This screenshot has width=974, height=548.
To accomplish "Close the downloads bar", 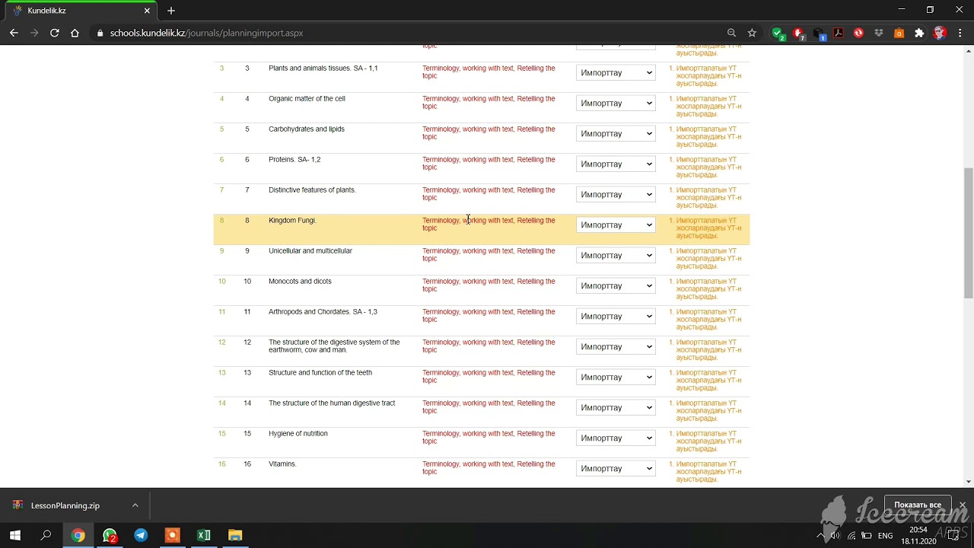I will (x=962, y=505).
